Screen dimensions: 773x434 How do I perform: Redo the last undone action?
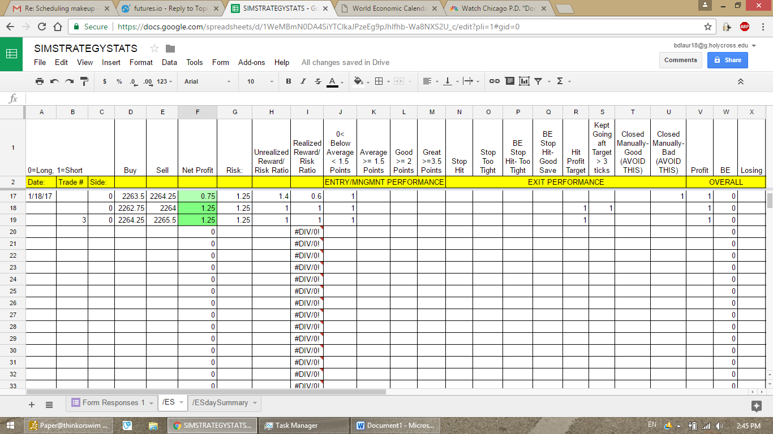pos(69,81)
